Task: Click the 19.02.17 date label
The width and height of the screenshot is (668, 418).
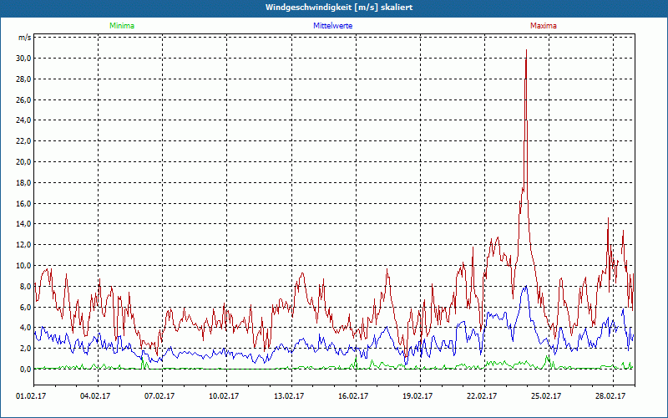Action: (x=417, y=396)
